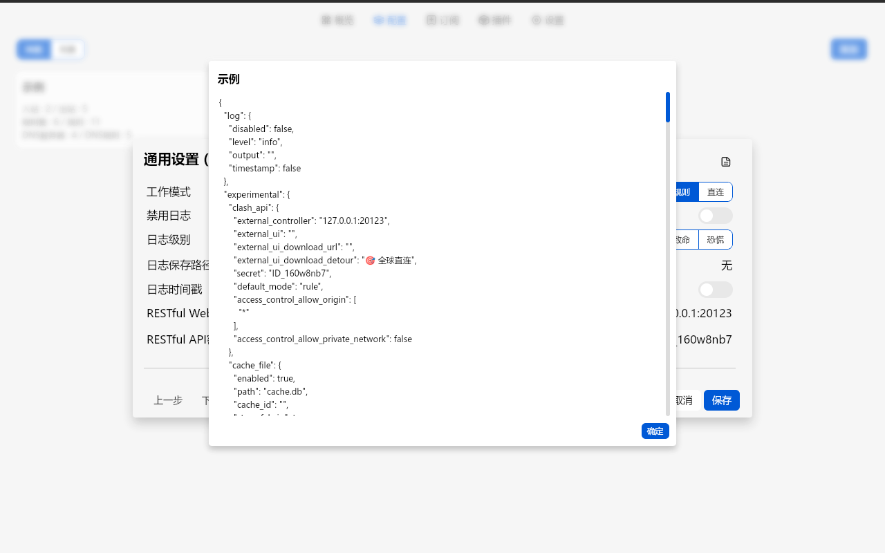Click the 示例 dialog title
Viewport: 885px width, 553px height.
point(228,79)
